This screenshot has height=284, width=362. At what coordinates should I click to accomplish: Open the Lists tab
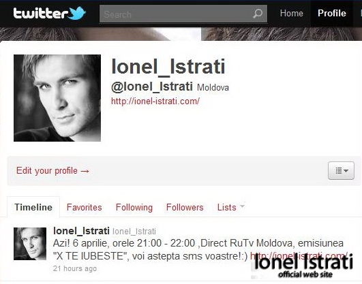click(227, 207)
